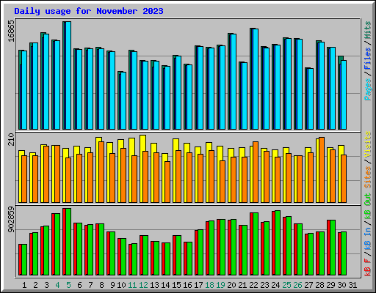The image size is (376, 293).
Task: Click the shortest cyan hits bar for day 10
Action: tap(123, 100)
